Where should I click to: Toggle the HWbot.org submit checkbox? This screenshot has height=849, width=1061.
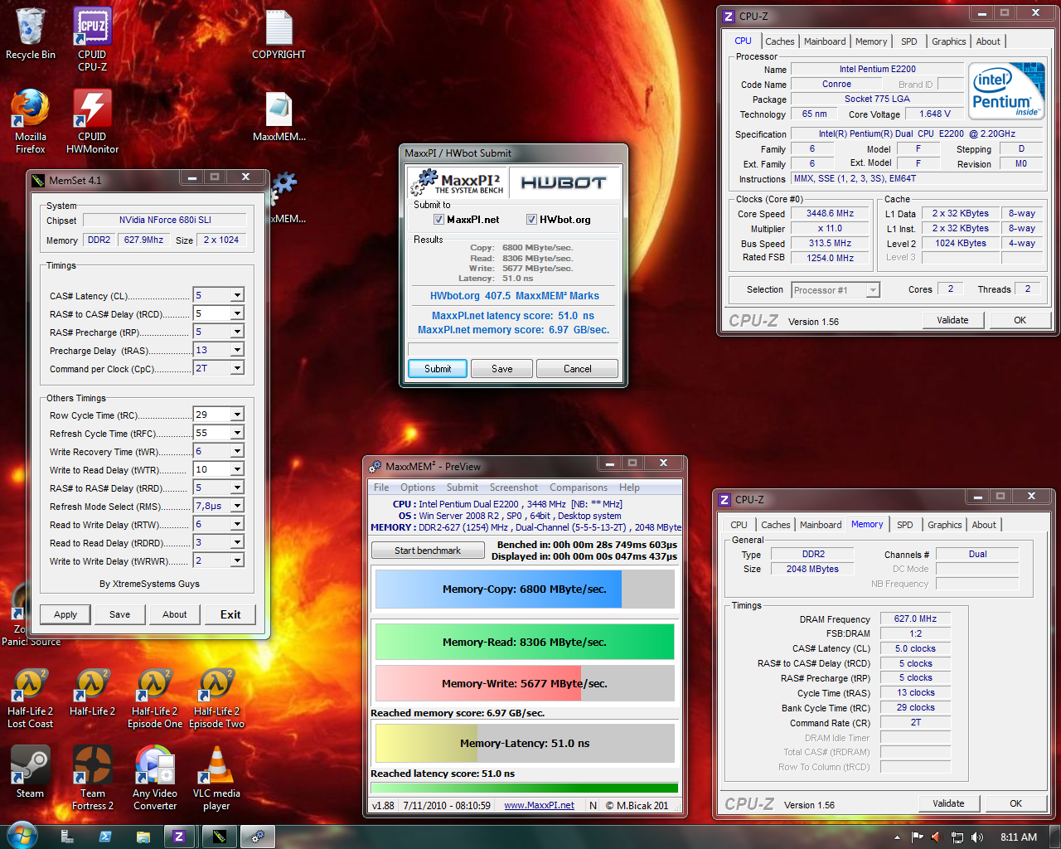[x=531, y=220]
